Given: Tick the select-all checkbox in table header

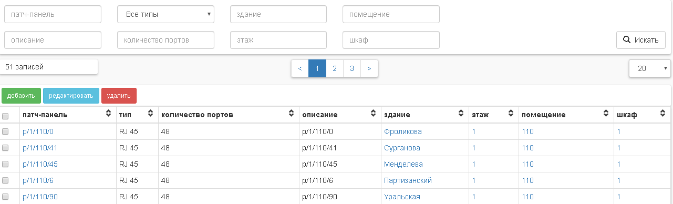Looking at the screenshot, I should pyautogui.click(x=5, y=116).
